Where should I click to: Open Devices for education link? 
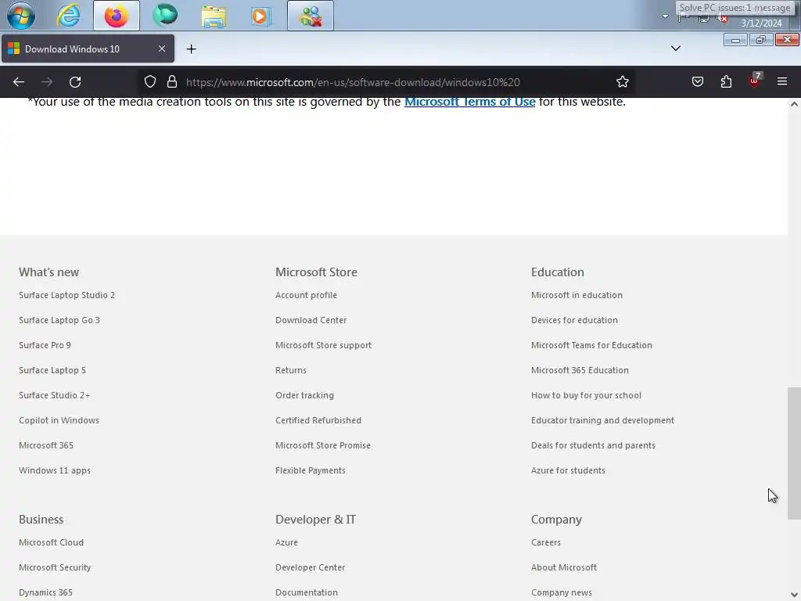[574, 320]
